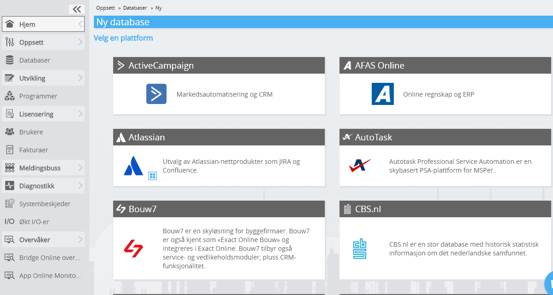The width and height of the screenshot is (553, 295).
Task: Click the Fakturaer invoice icon
Action: (10, 150)
